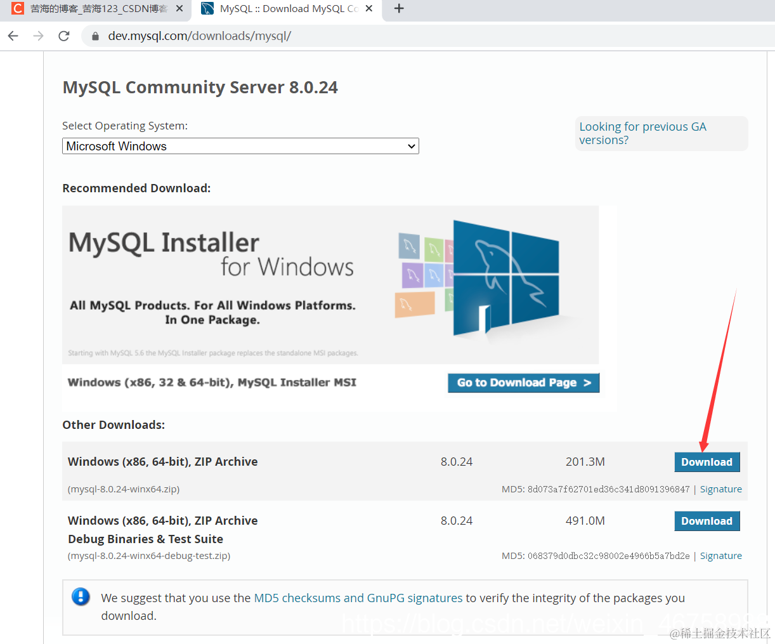Close the CSDN blog tab
This screenshot has width=775, height=644.
click(x=179, y=9)
